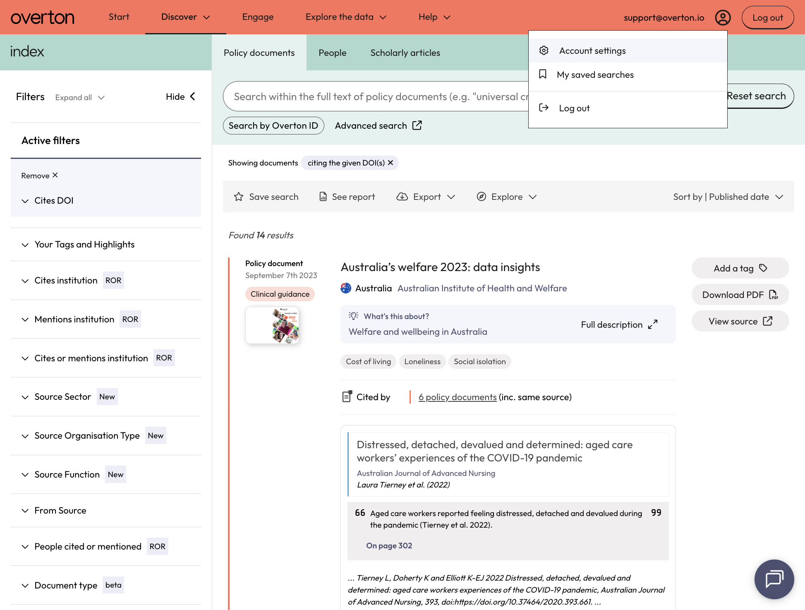805x610 pixels.
Task: Open the Export cloud dropdown
Action: (426, 197)
